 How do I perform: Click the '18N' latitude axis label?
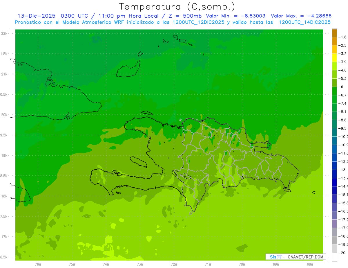(4, 196)
